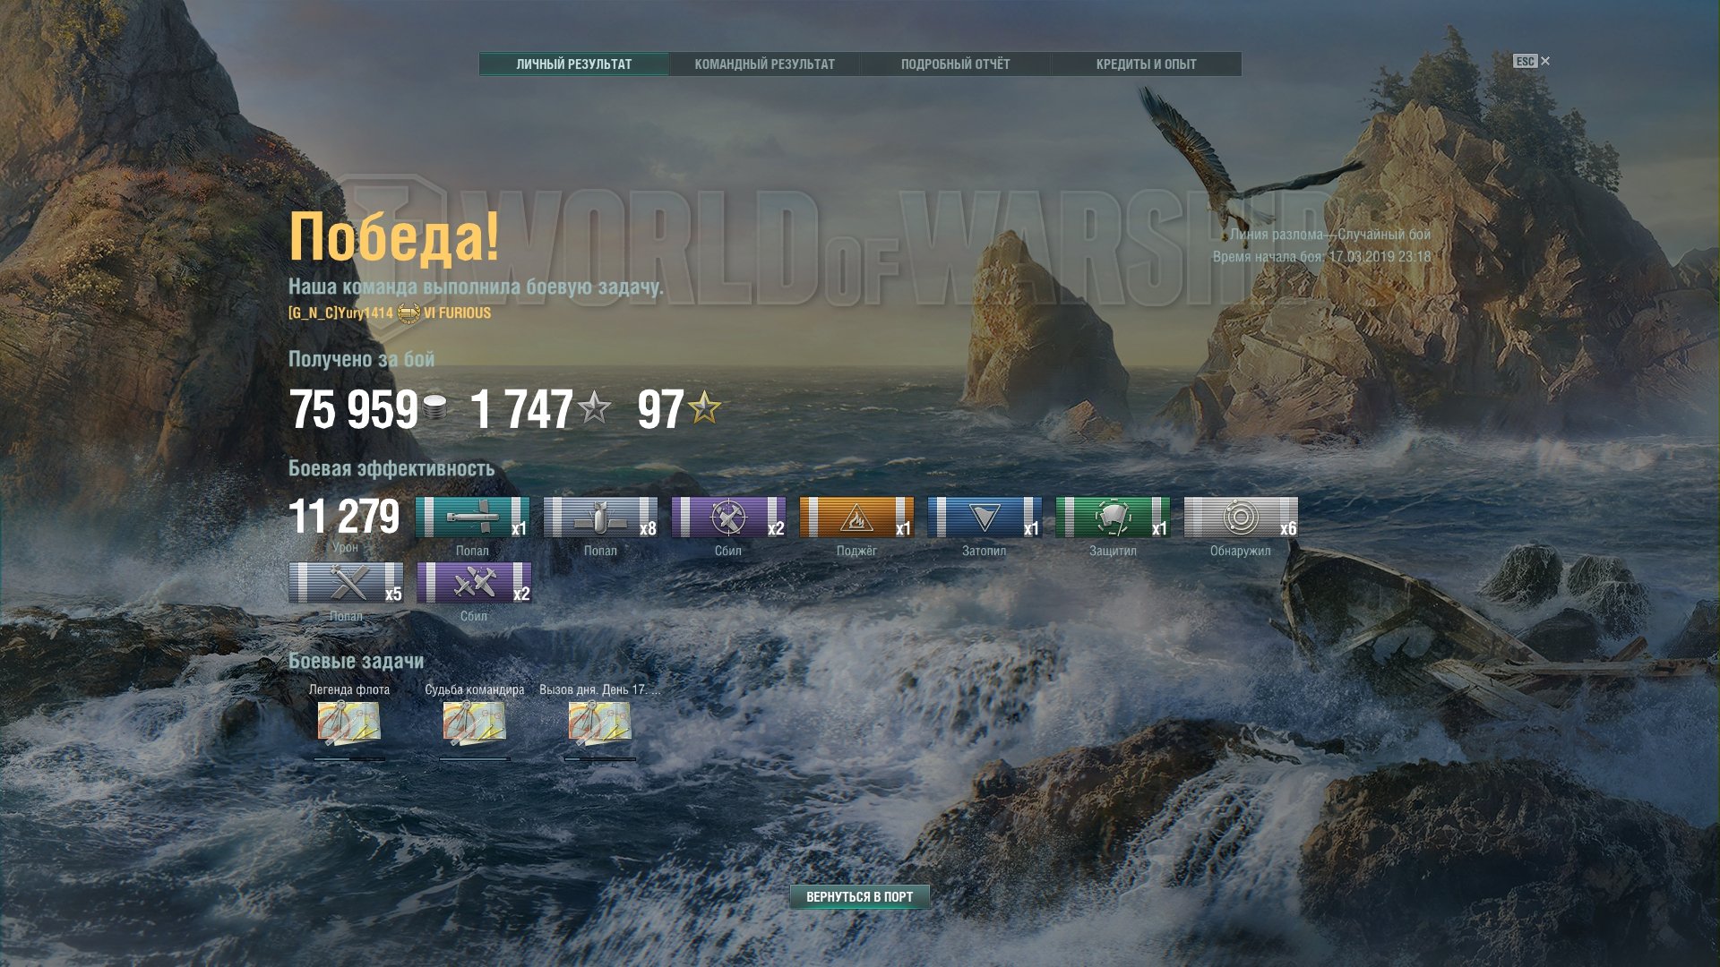Select the rocket hit ribbon x5
Image resolution: width=1720 pixels, height=967 pixels.
(346, 583)
